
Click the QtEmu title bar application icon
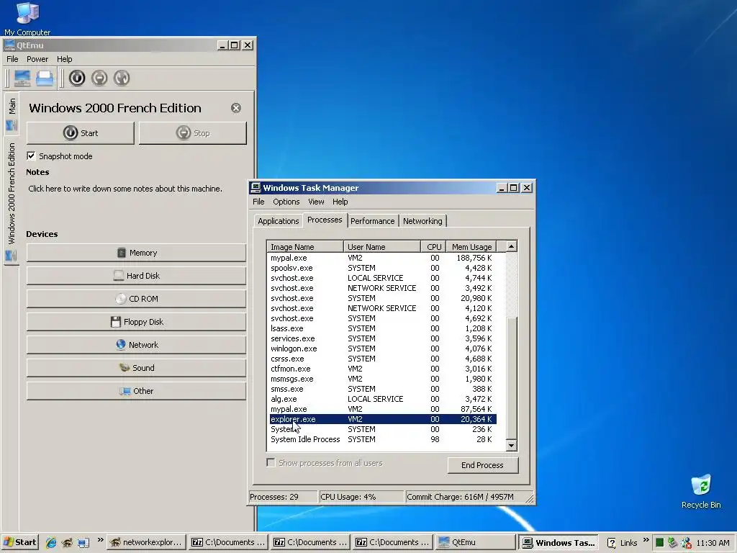(9, 45)
